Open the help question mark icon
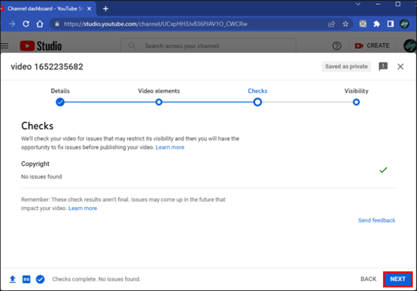The image size is (417, 291). [337, 46]
